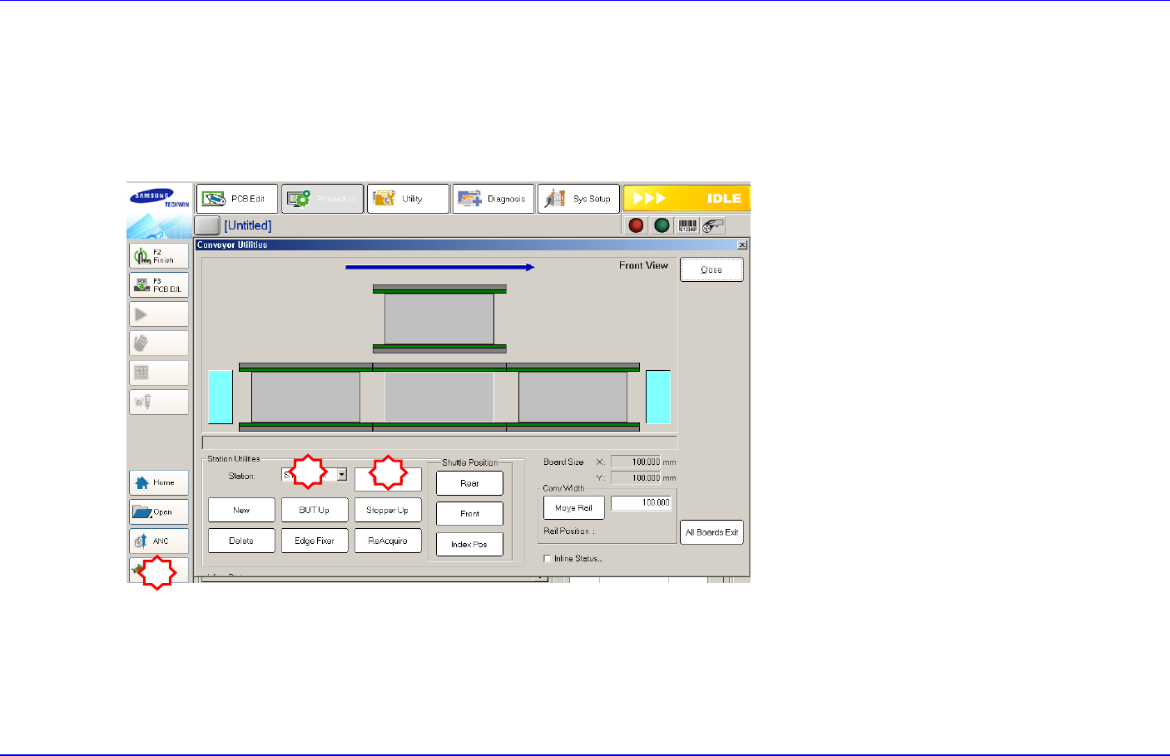Click the green circle indicator button
Image resolution: width=1170 pixels, height=756 pixels.
(662, 225)
